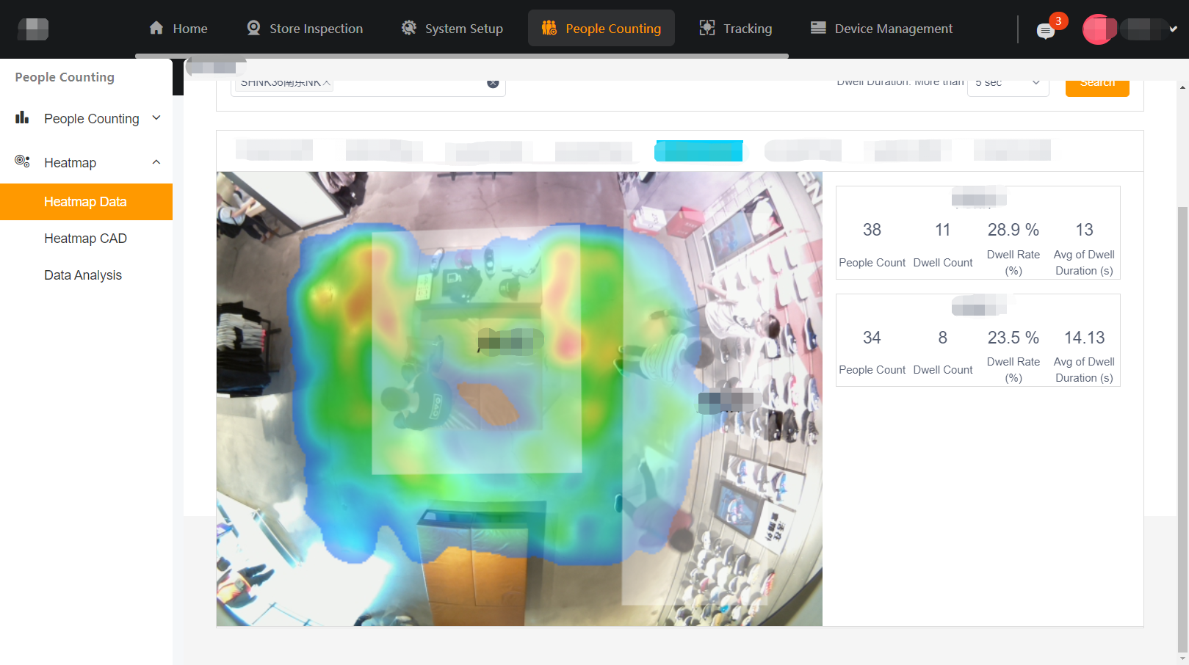This screenshot has width=1189, height=665.
Task: Expand the user account dropdown arrow
Action: click(x=1174, y=29)
